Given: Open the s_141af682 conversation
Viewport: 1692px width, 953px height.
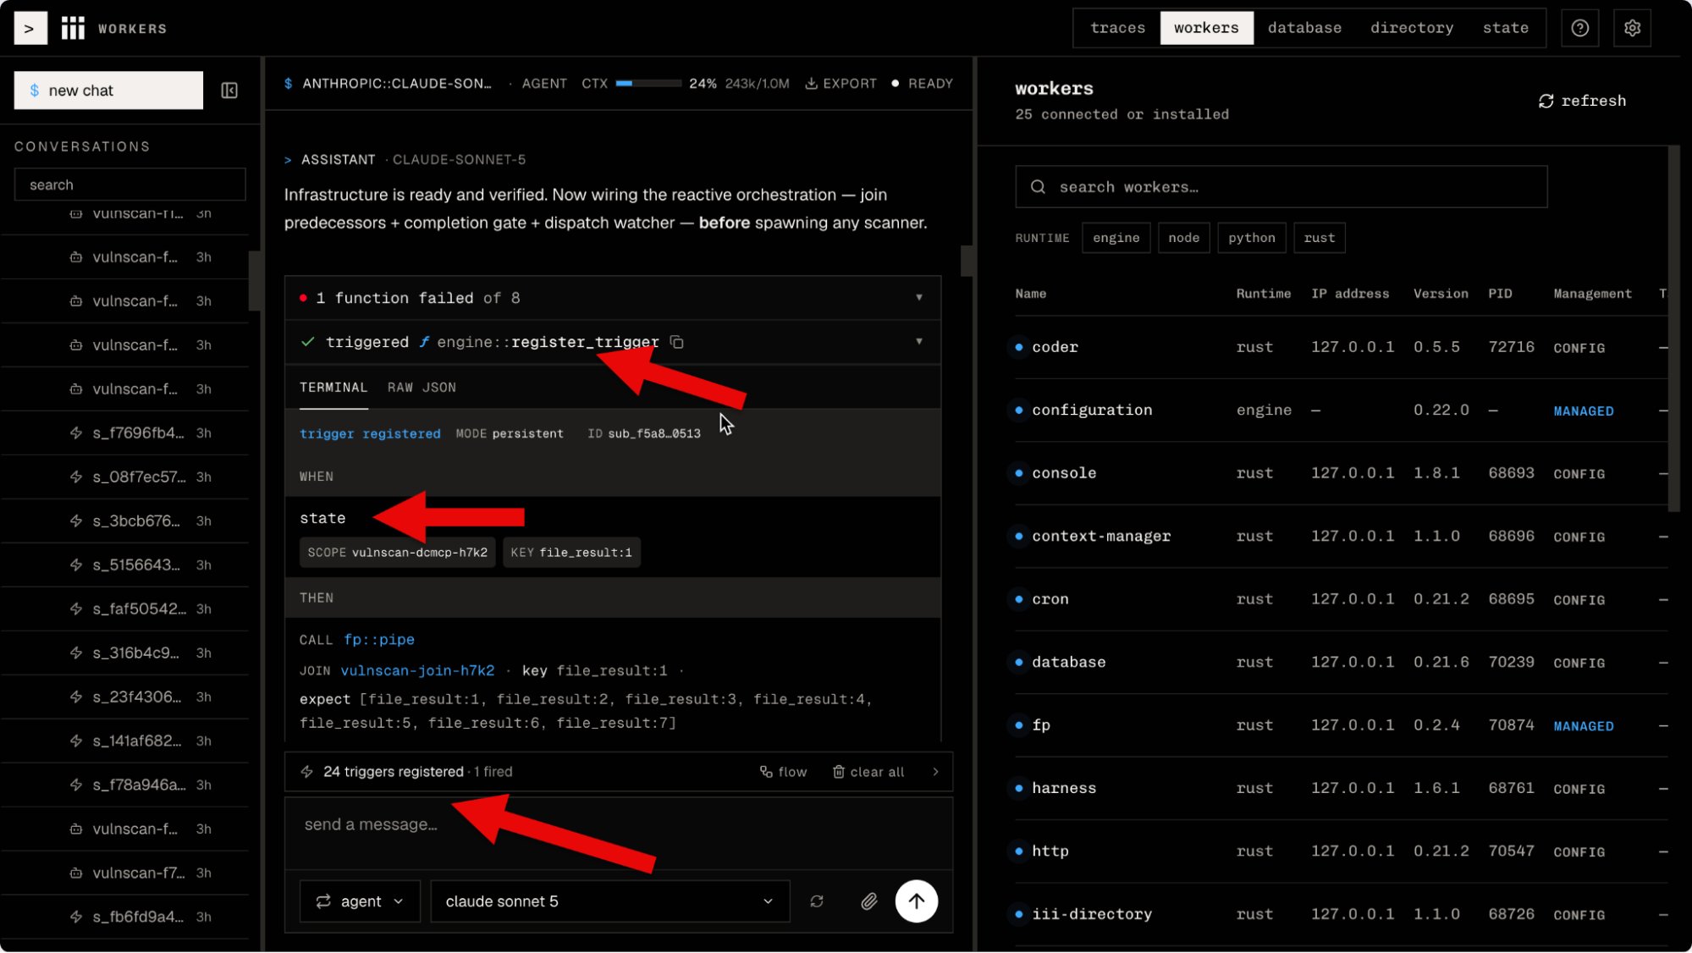Looking at the screenshot, I should (125, 741).
